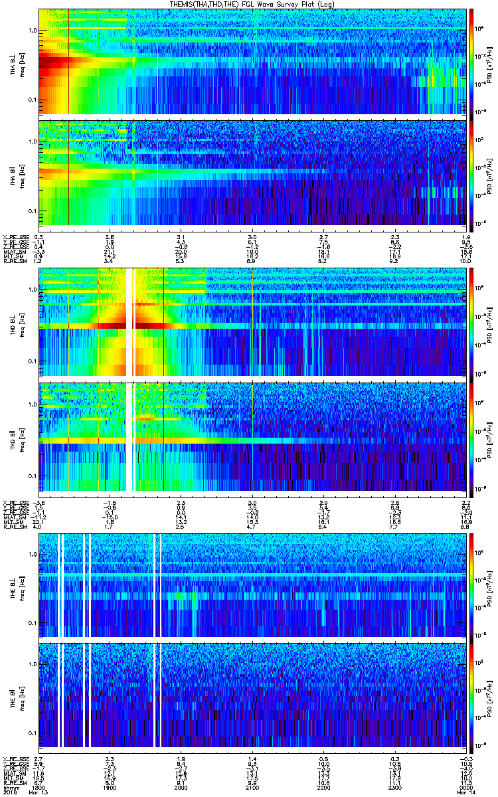Click the Mar 13 date label
This screenshot has height=797, width=498.
tap(39, 792)
